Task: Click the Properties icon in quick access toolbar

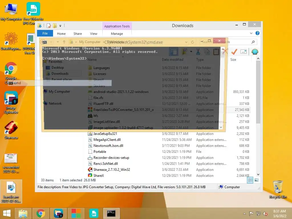Action: (49, 26)
